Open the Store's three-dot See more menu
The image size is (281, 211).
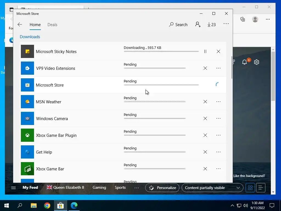[226, 24]
